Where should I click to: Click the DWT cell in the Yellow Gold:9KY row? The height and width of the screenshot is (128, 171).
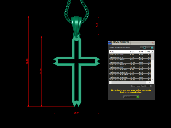coord(142,55)
